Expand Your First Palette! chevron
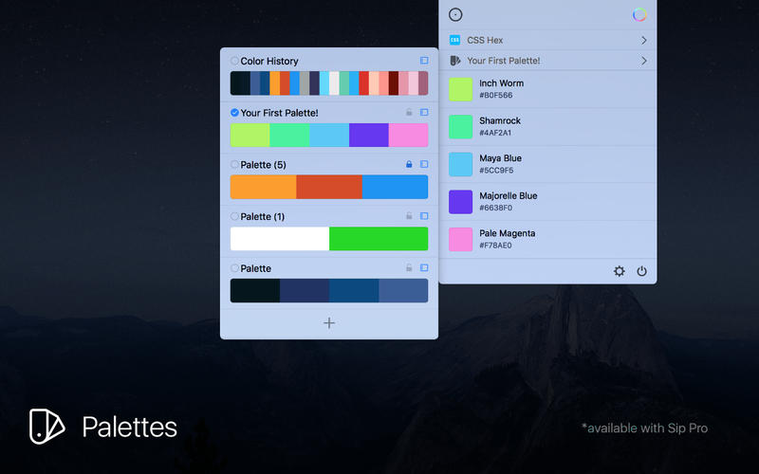This screenshot has width=759, height=474. pos(643,61)
